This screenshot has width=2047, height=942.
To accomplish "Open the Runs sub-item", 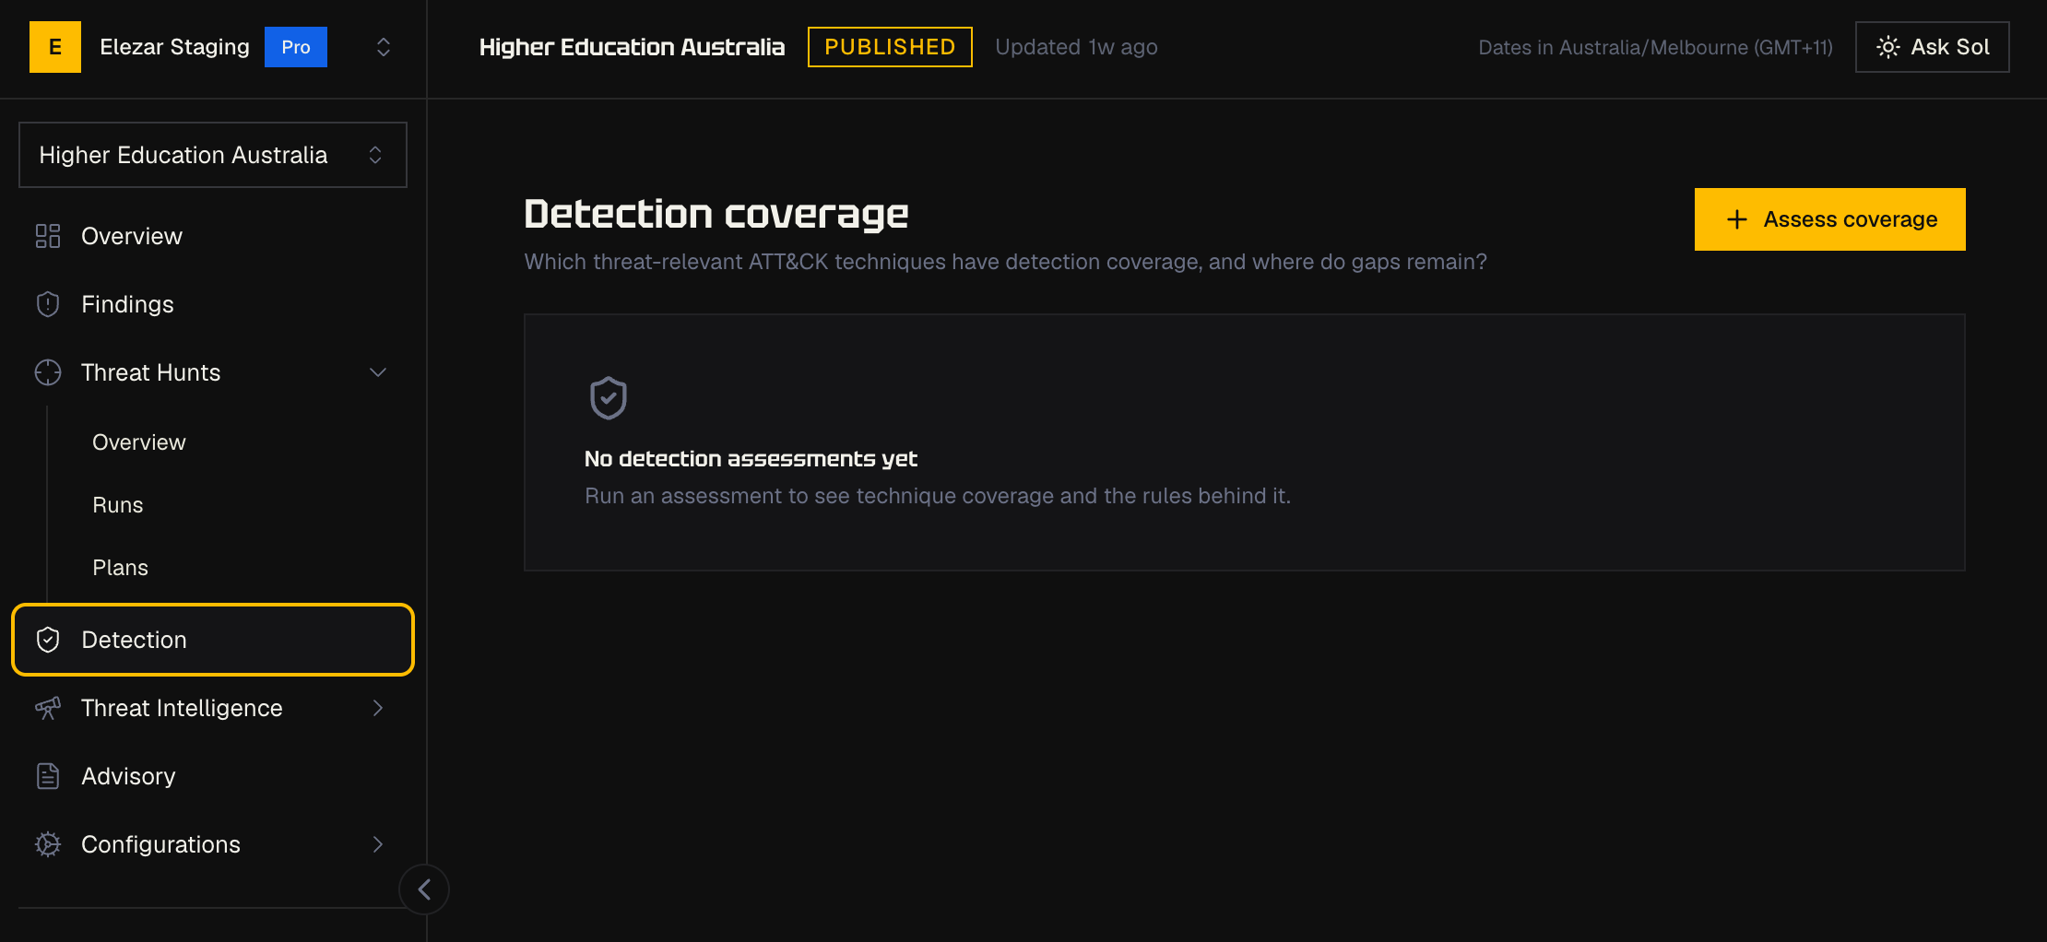I will coord(118,505).
